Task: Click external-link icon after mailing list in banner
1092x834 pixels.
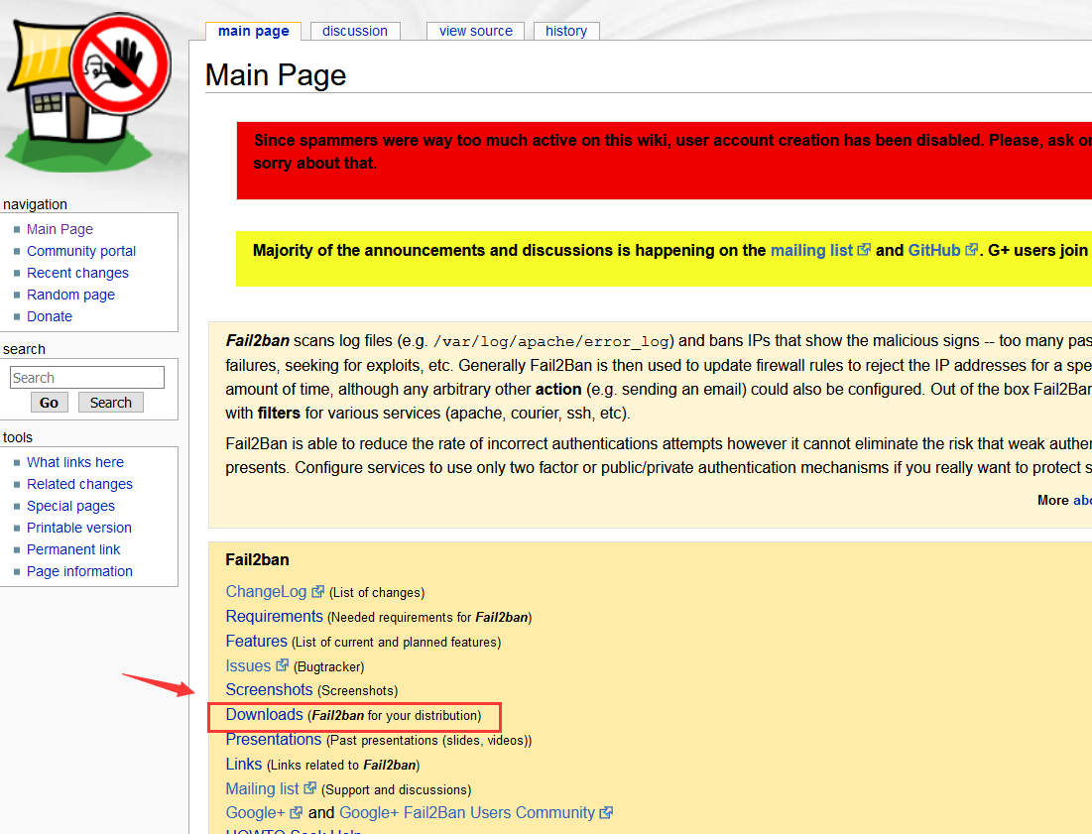Action: coord(864,249)
